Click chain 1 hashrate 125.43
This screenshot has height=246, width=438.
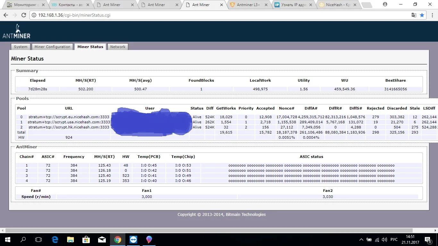coord(105,165)
